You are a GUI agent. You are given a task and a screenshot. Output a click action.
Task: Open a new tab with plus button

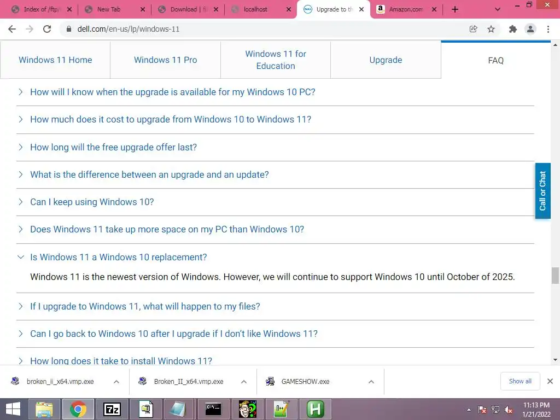pos(454,9)
